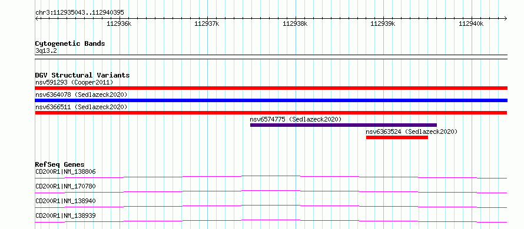The width and height of the screenshot is (524, 229).
Task: Click the CD200R1|NM_138940 gene label
Action: coord(65,201)
